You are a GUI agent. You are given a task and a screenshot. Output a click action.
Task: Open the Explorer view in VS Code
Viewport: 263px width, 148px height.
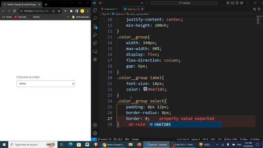tap(95, 10)
